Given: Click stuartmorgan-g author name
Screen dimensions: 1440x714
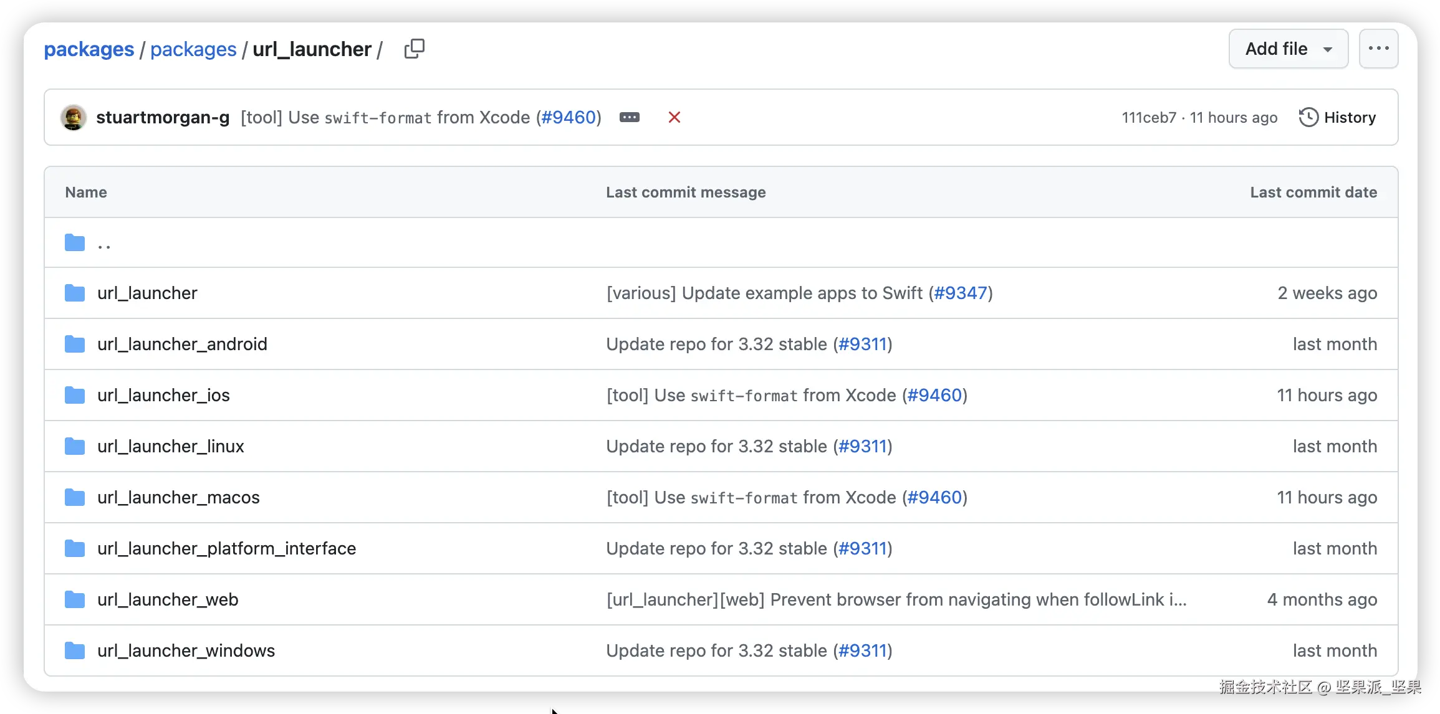Looking at the screenshot, I should 163,117.
